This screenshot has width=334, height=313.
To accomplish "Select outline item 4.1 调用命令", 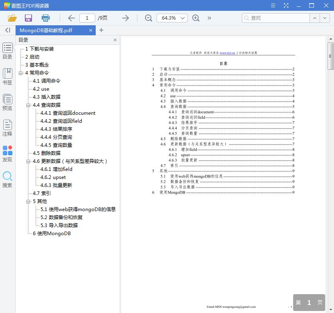I will click(46, 81).
